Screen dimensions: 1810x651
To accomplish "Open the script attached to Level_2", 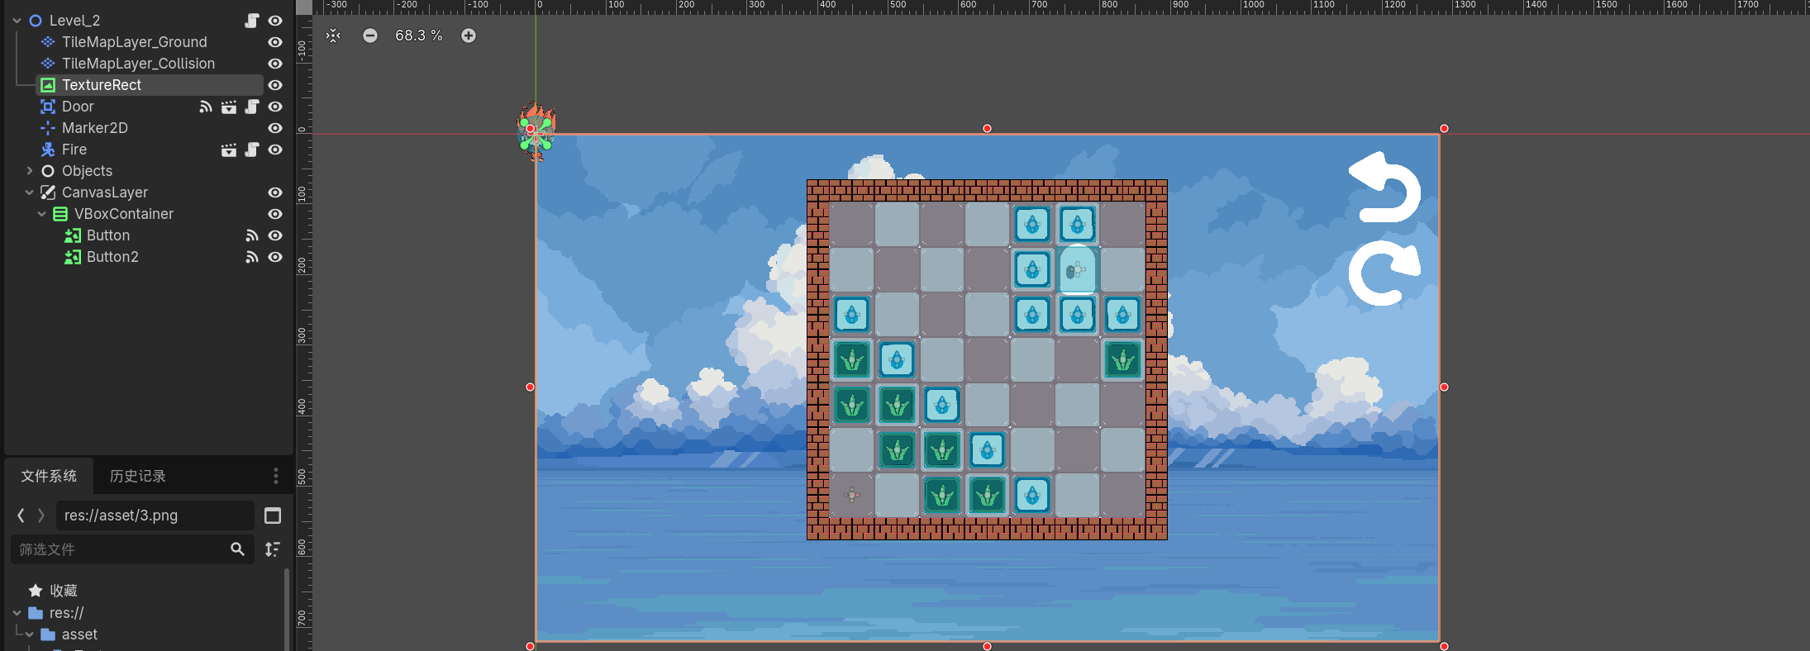I will [252, 21].
